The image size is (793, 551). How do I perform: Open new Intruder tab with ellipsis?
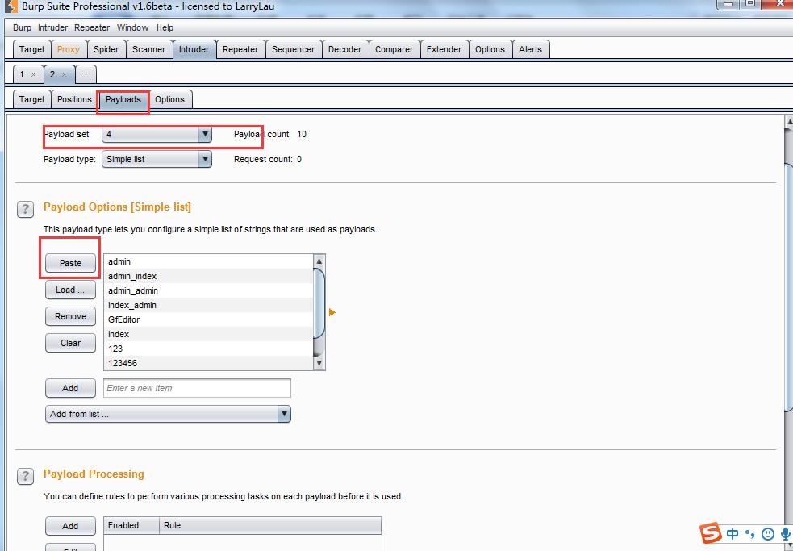(x=86, y=75)
